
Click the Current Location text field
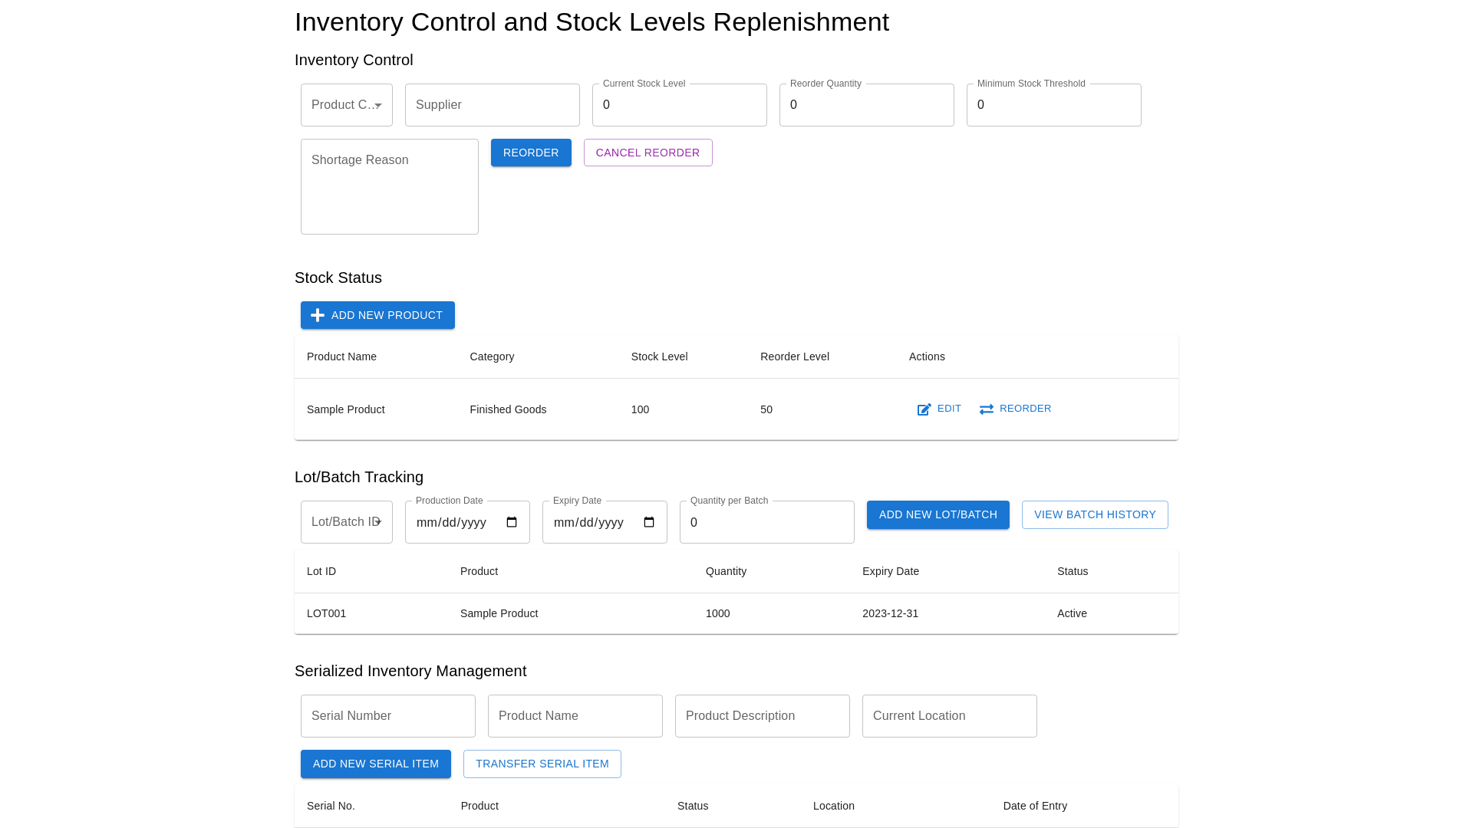tap(949, 716)
